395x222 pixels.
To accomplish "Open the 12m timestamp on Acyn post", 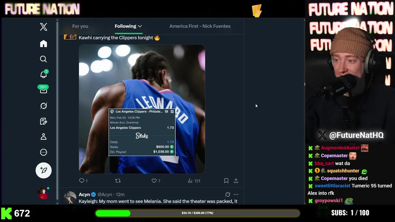I will coord(120,195).
